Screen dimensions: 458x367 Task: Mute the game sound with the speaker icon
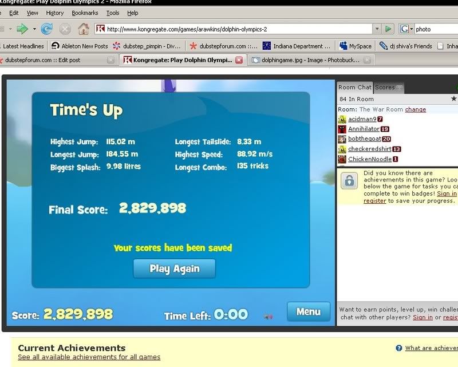[268, 317]
